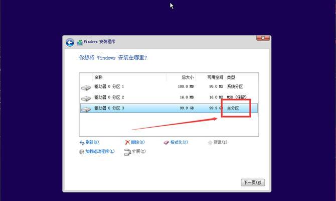Click the 主分区 type cell
The height and width of the screenshot is (201, 336).
coord(233,108)
